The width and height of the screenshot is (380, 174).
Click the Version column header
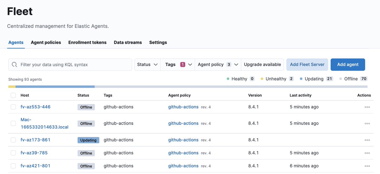(255, 95)
